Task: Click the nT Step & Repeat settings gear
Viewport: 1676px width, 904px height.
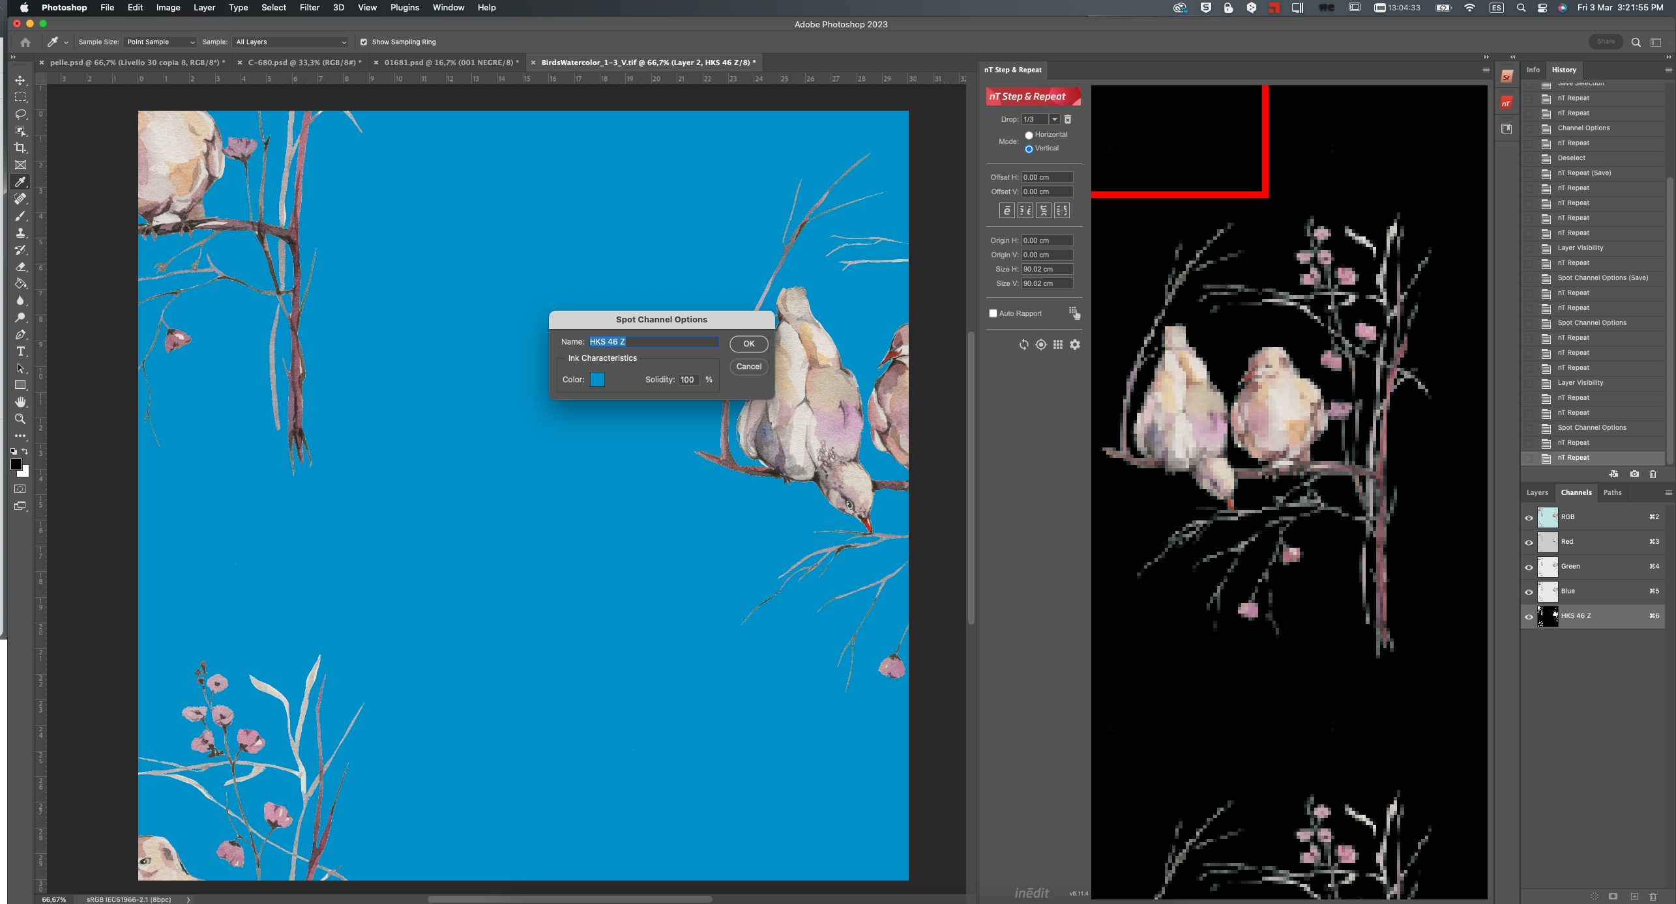Action: (x=1075, y=345)
